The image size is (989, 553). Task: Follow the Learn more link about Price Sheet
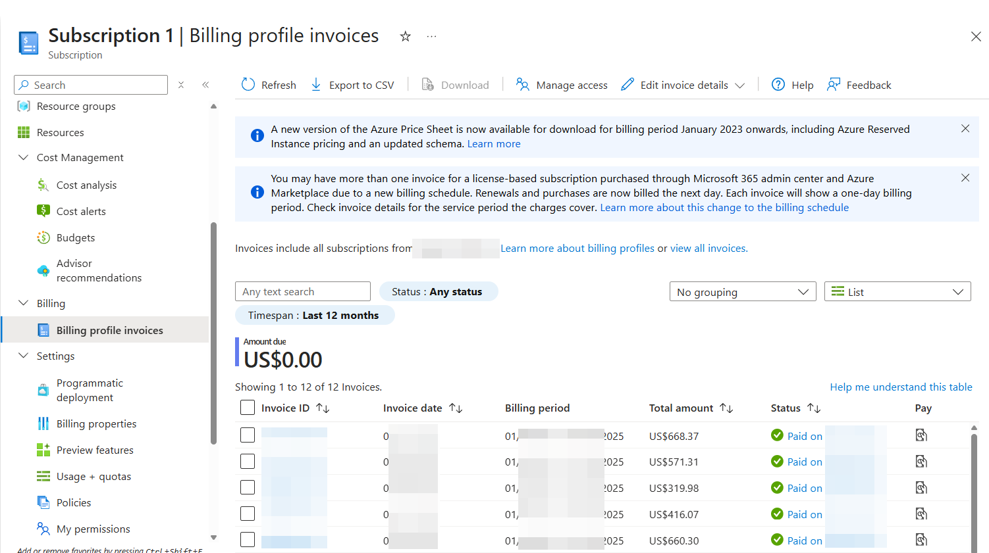(x=494, y=143)
